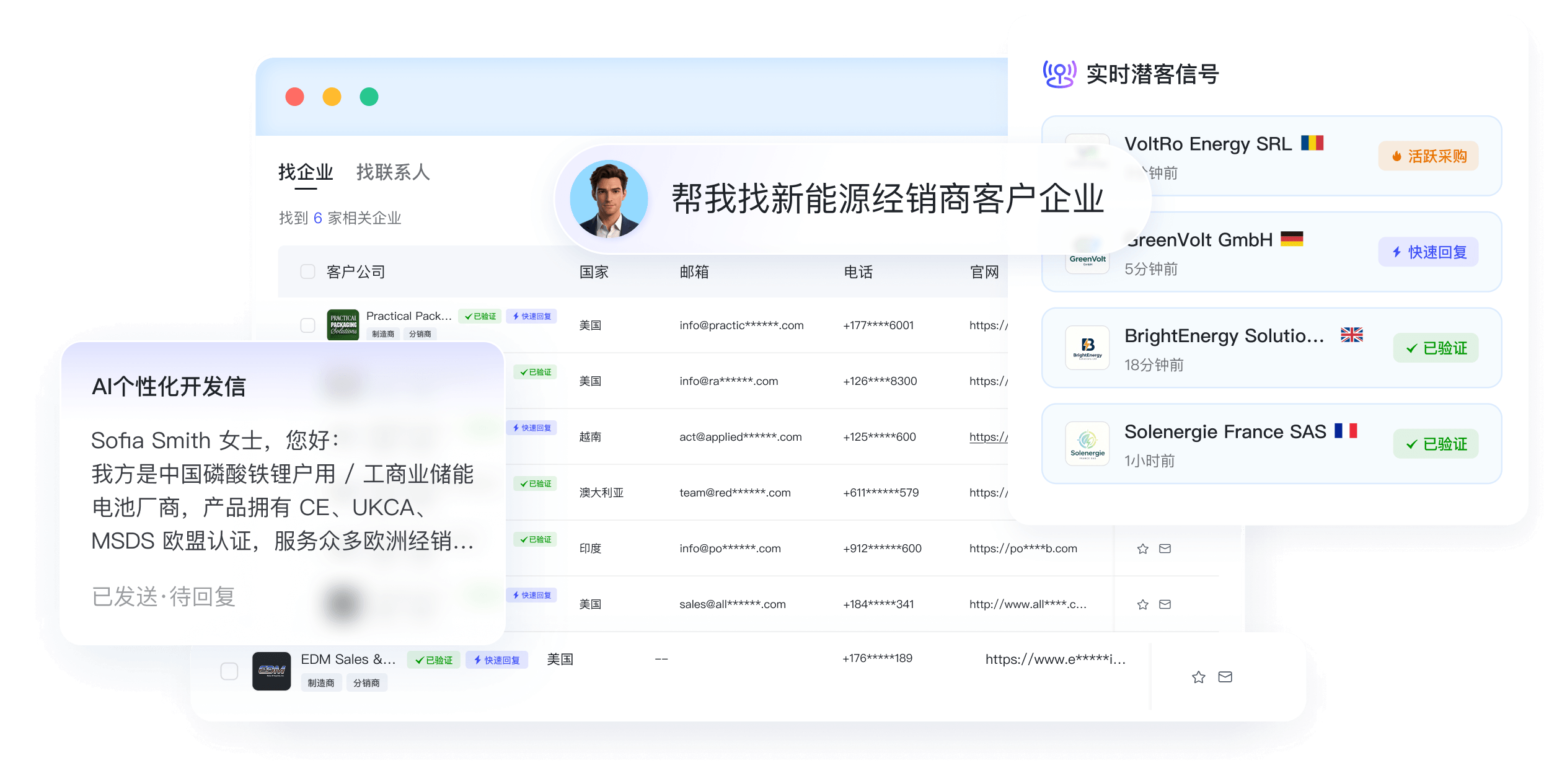Star the EDM Sales company row
The width and height of the screenshot is (1562, 781).
1198,677
